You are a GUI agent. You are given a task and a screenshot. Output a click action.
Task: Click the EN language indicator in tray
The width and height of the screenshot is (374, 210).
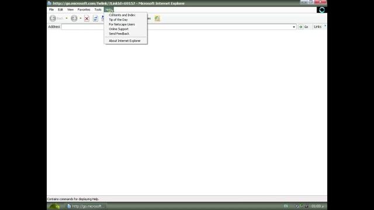[286, 206]
